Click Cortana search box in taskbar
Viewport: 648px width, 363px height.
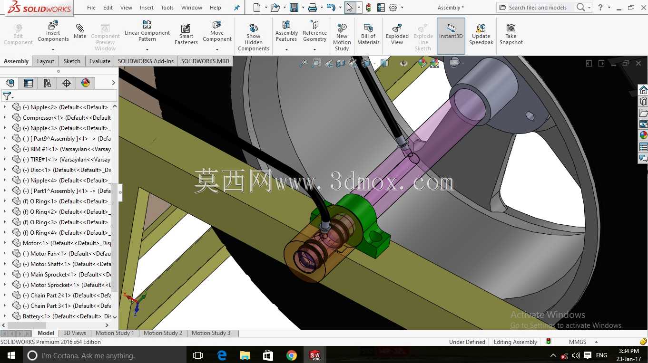[105, 355]
